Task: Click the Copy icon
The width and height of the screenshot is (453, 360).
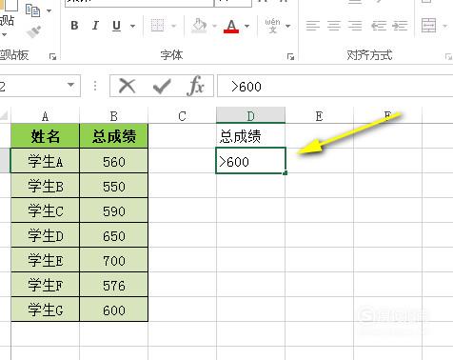Action: click(32, 10)
